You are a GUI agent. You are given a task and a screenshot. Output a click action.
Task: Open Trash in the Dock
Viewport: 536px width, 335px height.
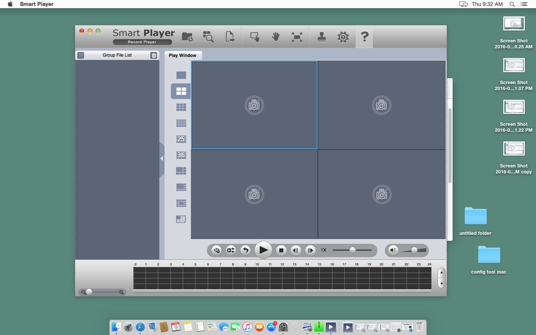(419, 327)
